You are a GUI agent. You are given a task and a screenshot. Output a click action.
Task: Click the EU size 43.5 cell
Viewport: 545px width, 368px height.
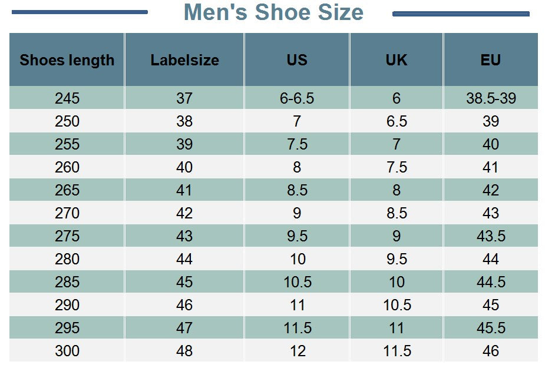(490, 236)
